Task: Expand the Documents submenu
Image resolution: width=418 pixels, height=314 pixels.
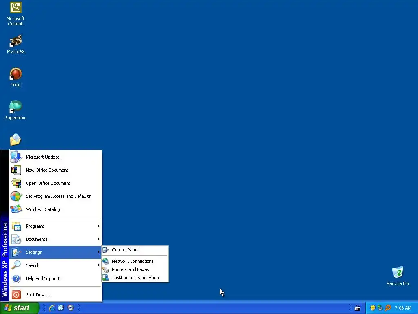Action: point(56,239)
